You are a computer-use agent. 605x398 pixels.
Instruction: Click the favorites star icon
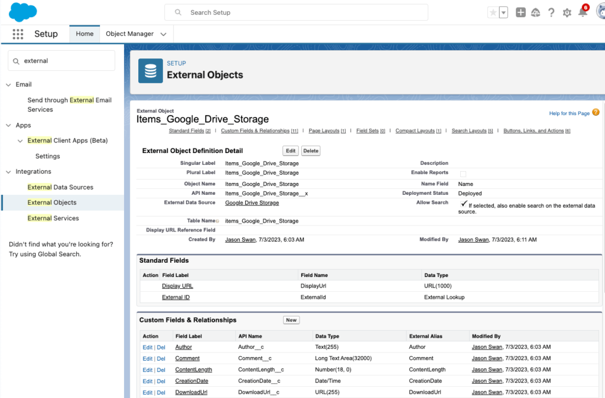coord(493,12)
